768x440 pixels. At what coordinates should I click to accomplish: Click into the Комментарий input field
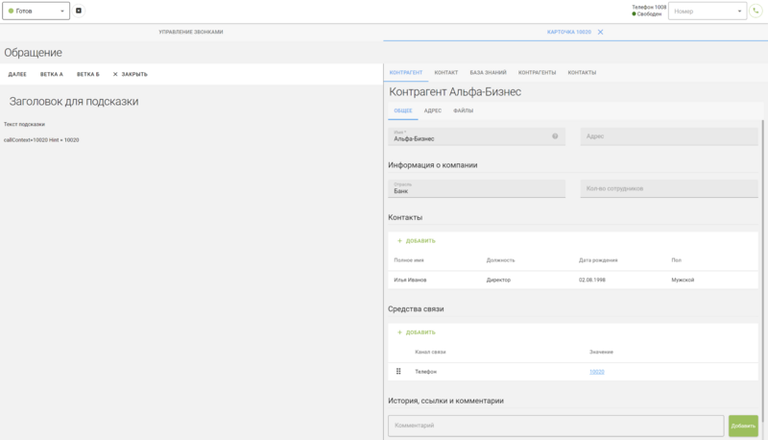pyautogui.click(x=555, y=425)
